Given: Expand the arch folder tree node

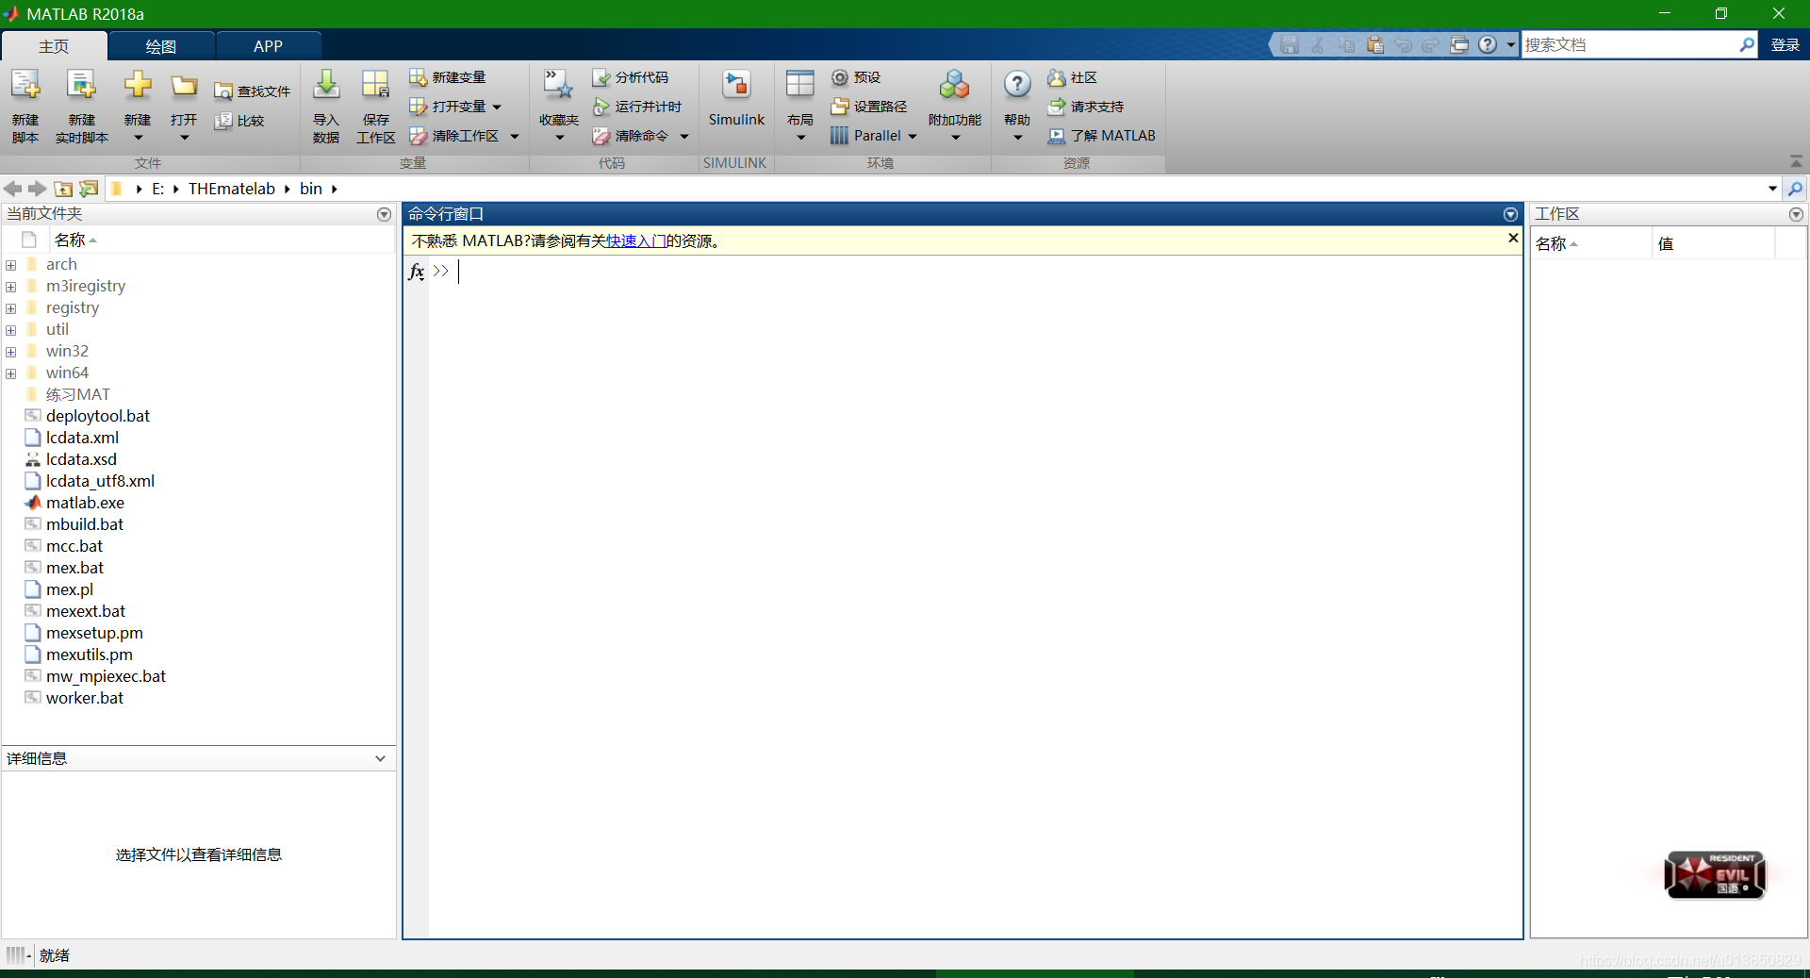Looking at the screenshot, I should [11, 265].
